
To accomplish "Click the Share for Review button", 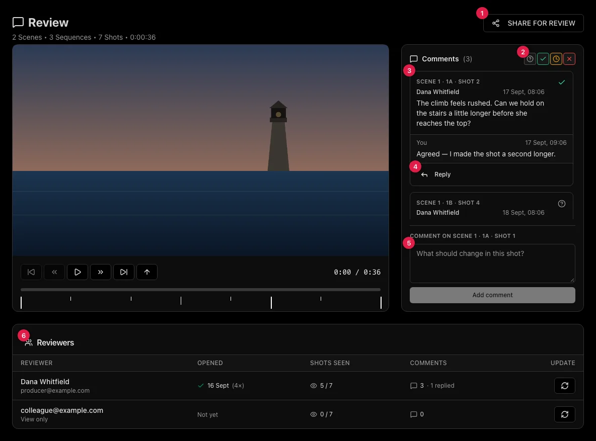I will click(533, 23).
